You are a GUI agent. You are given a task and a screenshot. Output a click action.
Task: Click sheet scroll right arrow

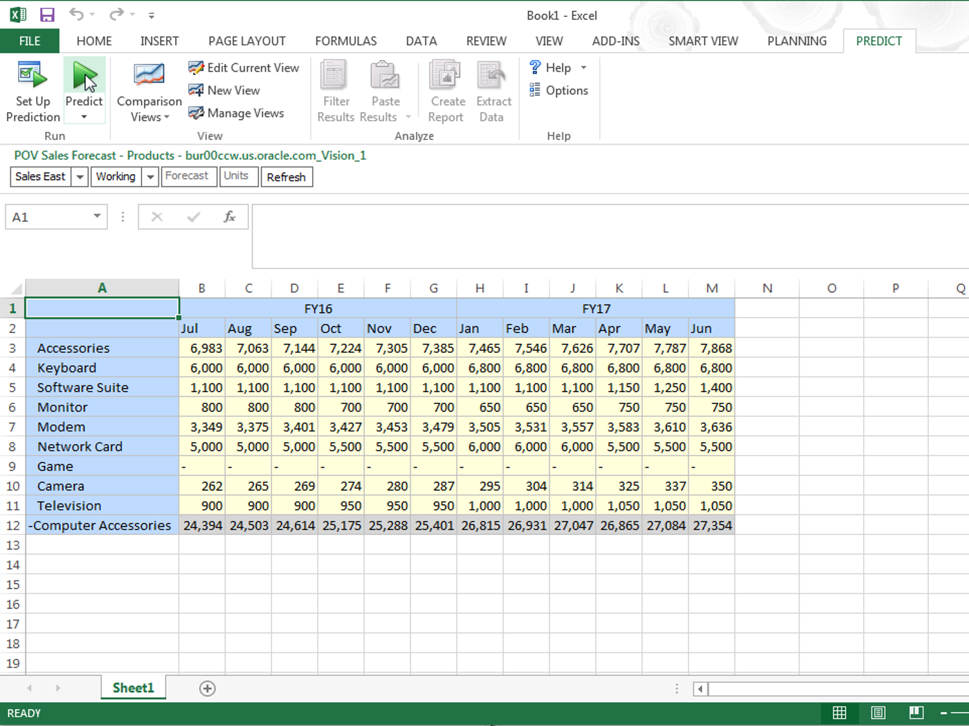pyautogui.click(x=58, y=689)
